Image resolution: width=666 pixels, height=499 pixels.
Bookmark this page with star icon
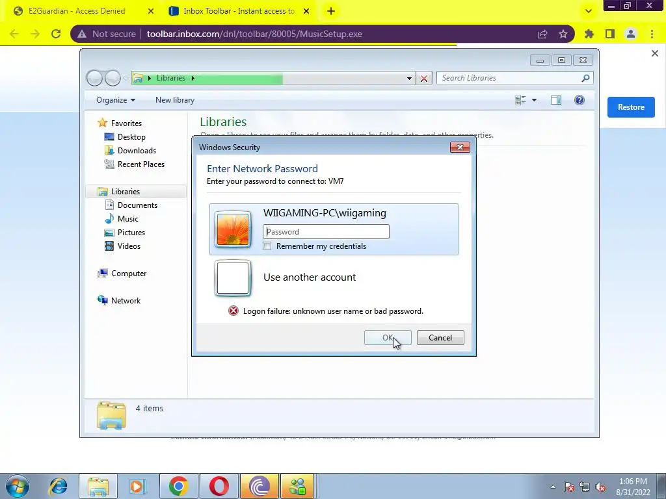pos(563,34)
